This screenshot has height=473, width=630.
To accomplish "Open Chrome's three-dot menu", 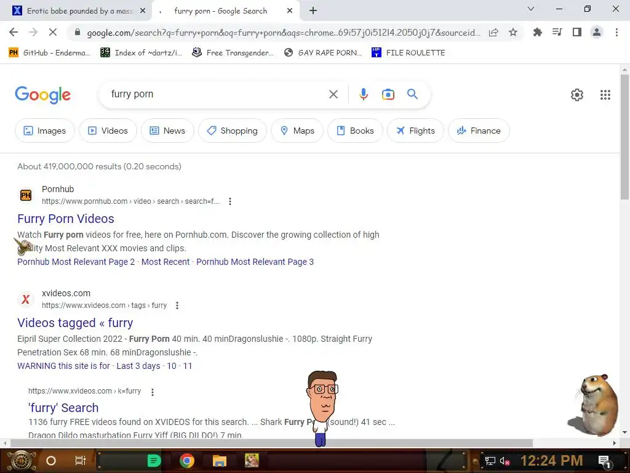I will [616, 32].
